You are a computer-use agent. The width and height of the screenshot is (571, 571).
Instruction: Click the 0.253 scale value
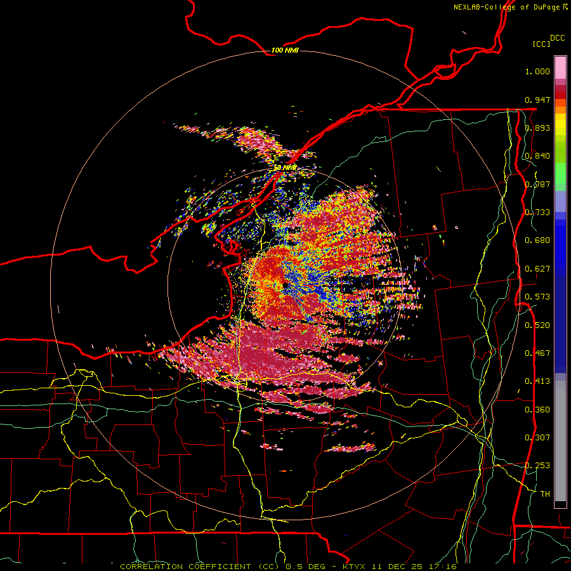pyautogui.click(x=537, y=466)
